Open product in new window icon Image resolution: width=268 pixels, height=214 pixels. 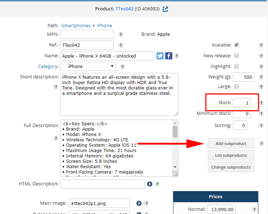click(x=165, y=9)
